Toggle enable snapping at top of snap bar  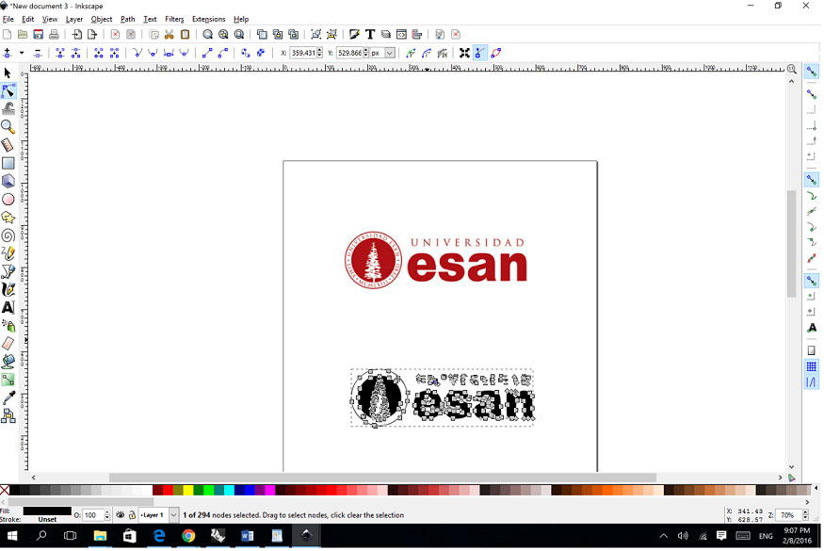(x=812, y=72)
